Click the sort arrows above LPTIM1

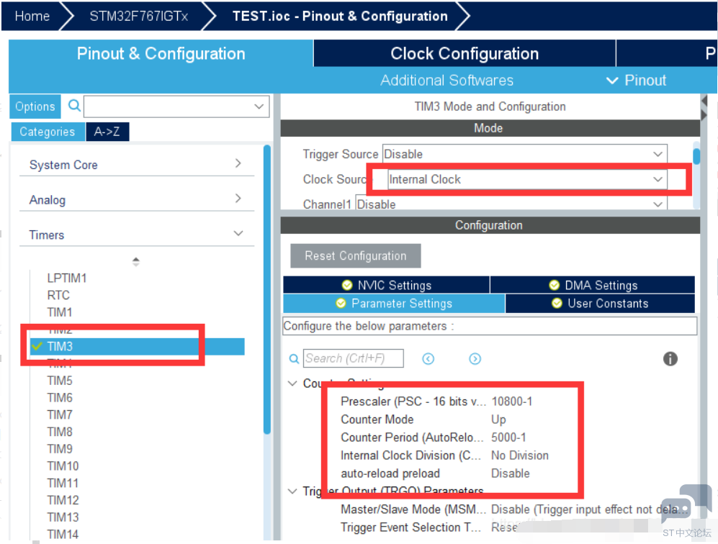pyautogui.click(x=135, y=262)
